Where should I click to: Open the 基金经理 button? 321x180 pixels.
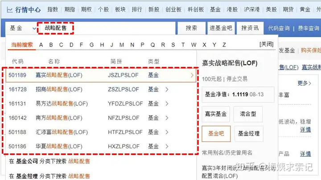coord(249,134)
